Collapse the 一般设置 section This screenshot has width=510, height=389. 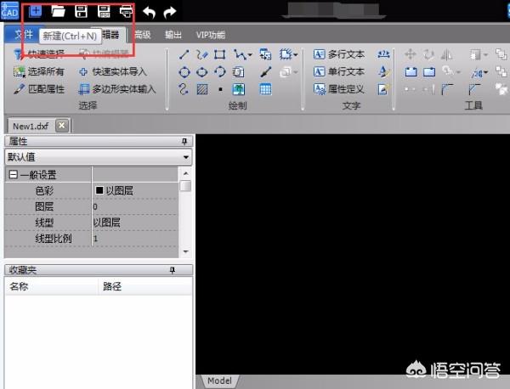tap(13, 175)
